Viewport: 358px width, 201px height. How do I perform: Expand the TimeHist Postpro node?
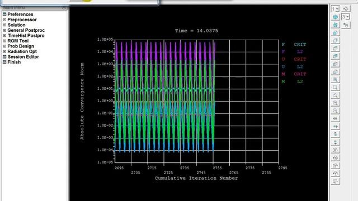point(4,36)
